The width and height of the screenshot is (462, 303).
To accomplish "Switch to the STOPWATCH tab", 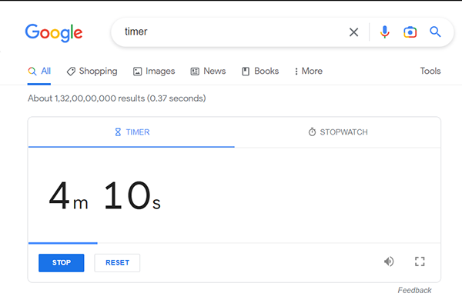I will pyautogui.click(x=338, y=132).
